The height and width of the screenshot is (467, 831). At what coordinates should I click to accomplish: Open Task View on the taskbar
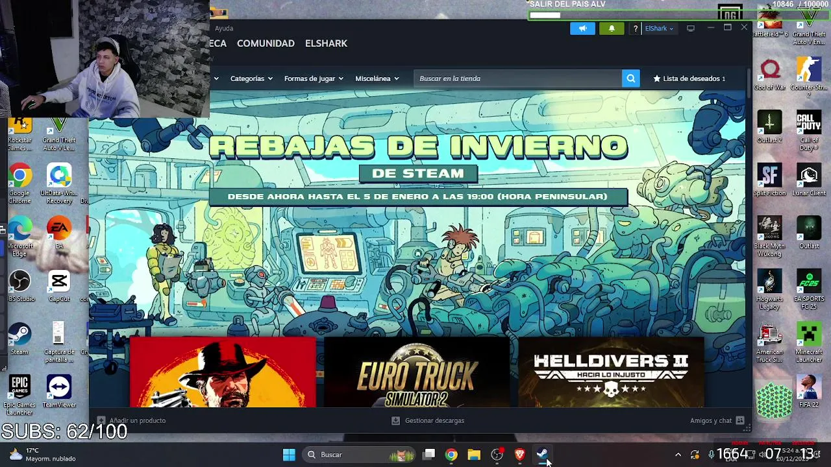pos(429,455)
